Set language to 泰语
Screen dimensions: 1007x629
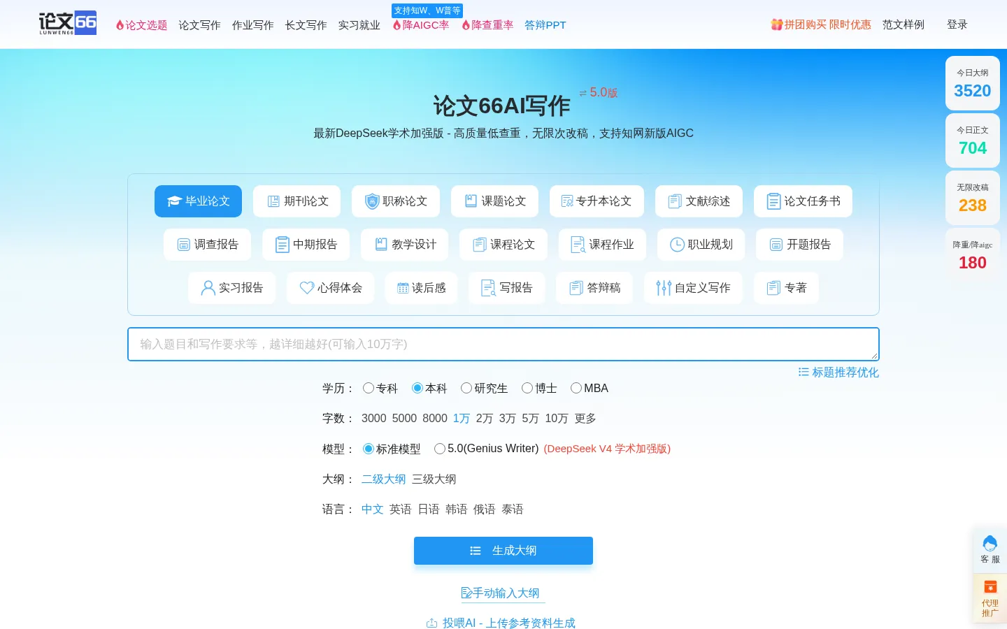513,509
